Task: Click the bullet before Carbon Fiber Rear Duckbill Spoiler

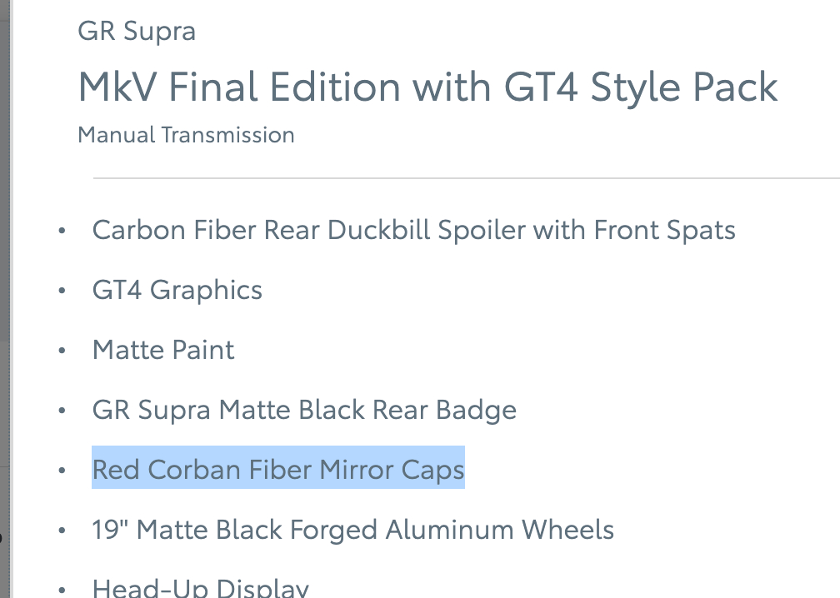Action: 62,232
